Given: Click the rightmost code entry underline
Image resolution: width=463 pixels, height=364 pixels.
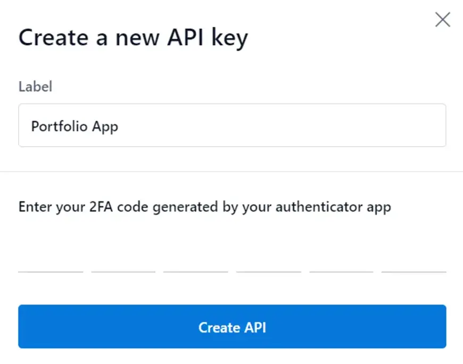Looking at the screenshot, I should pos(414,273).
